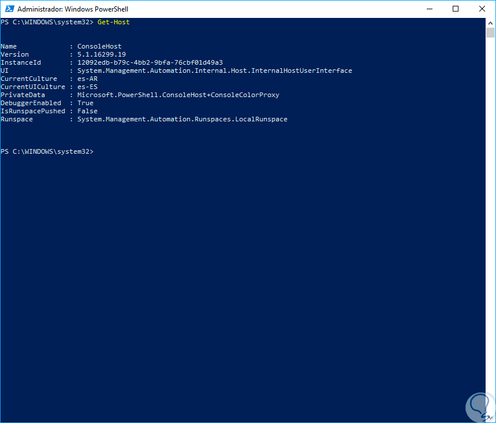The width and height of the screenshot is (496, 423).
Task: Click the InstanceId property label
Action: click(21, 62)
